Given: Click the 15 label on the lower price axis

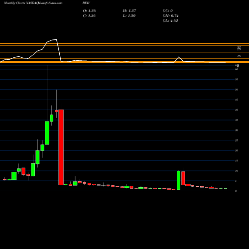Looking at the screenshot, I should 237,161.
